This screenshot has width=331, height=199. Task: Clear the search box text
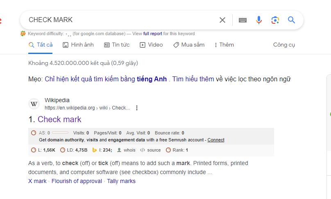pos(222,20)
